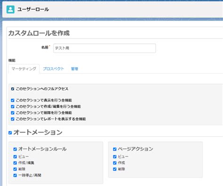Click the 名前 text field containing テスト用
This screenshot has width=223, height=186.
point(104,48)
